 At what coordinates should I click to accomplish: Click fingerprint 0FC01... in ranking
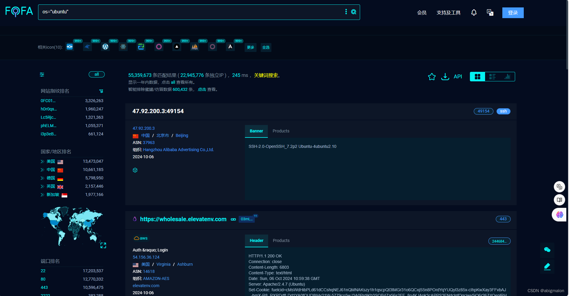coord(48,101)
